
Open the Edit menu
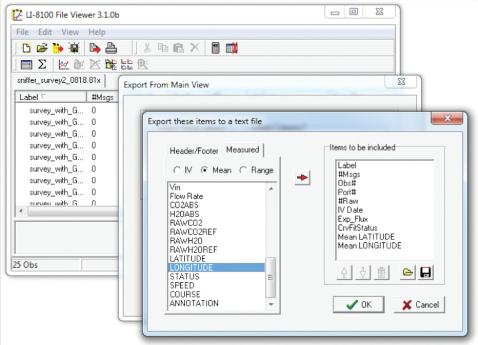click(x=45, y=32)
